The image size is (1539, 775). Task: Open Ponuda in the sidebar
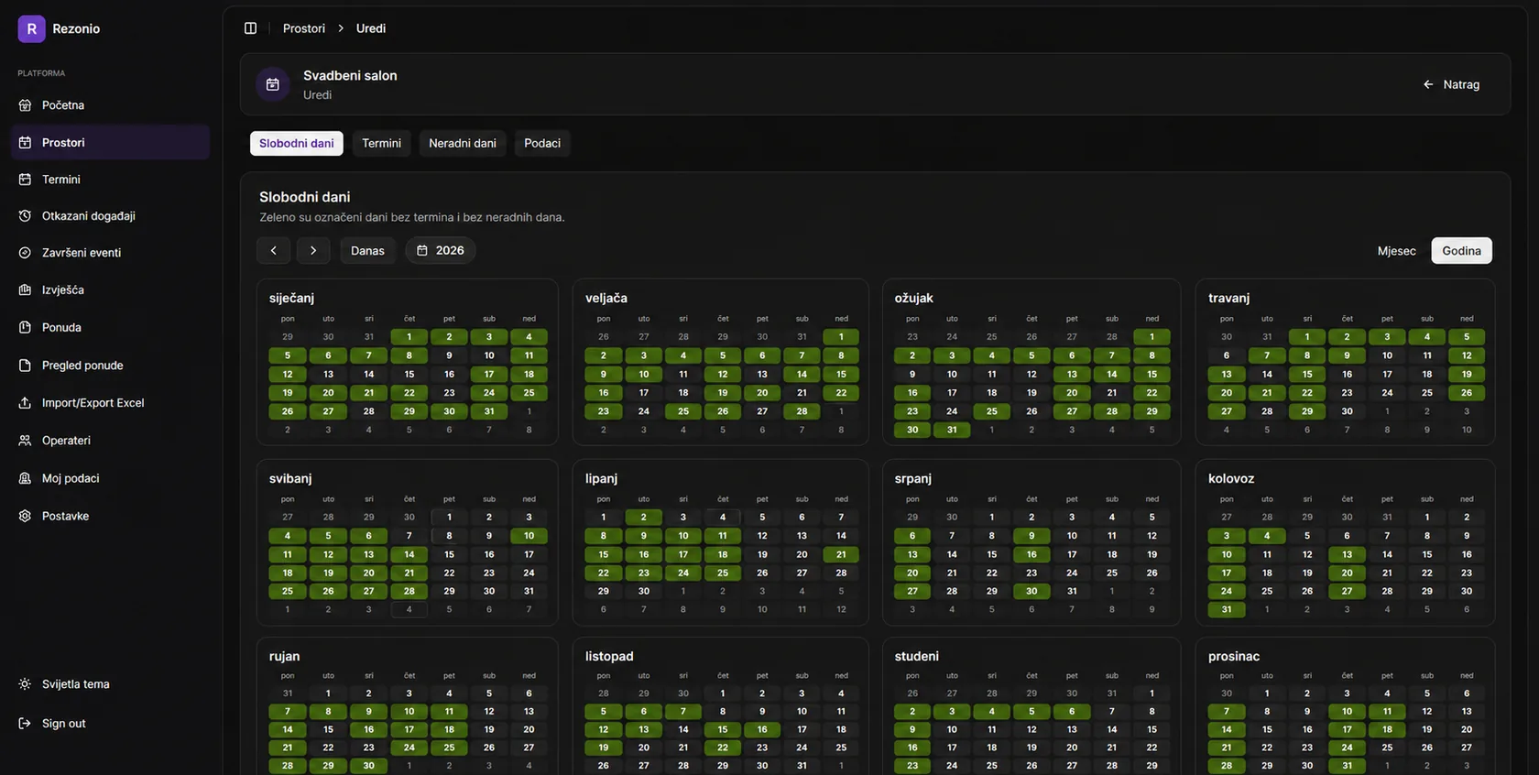pyautogui.click(x=110, y=327)
